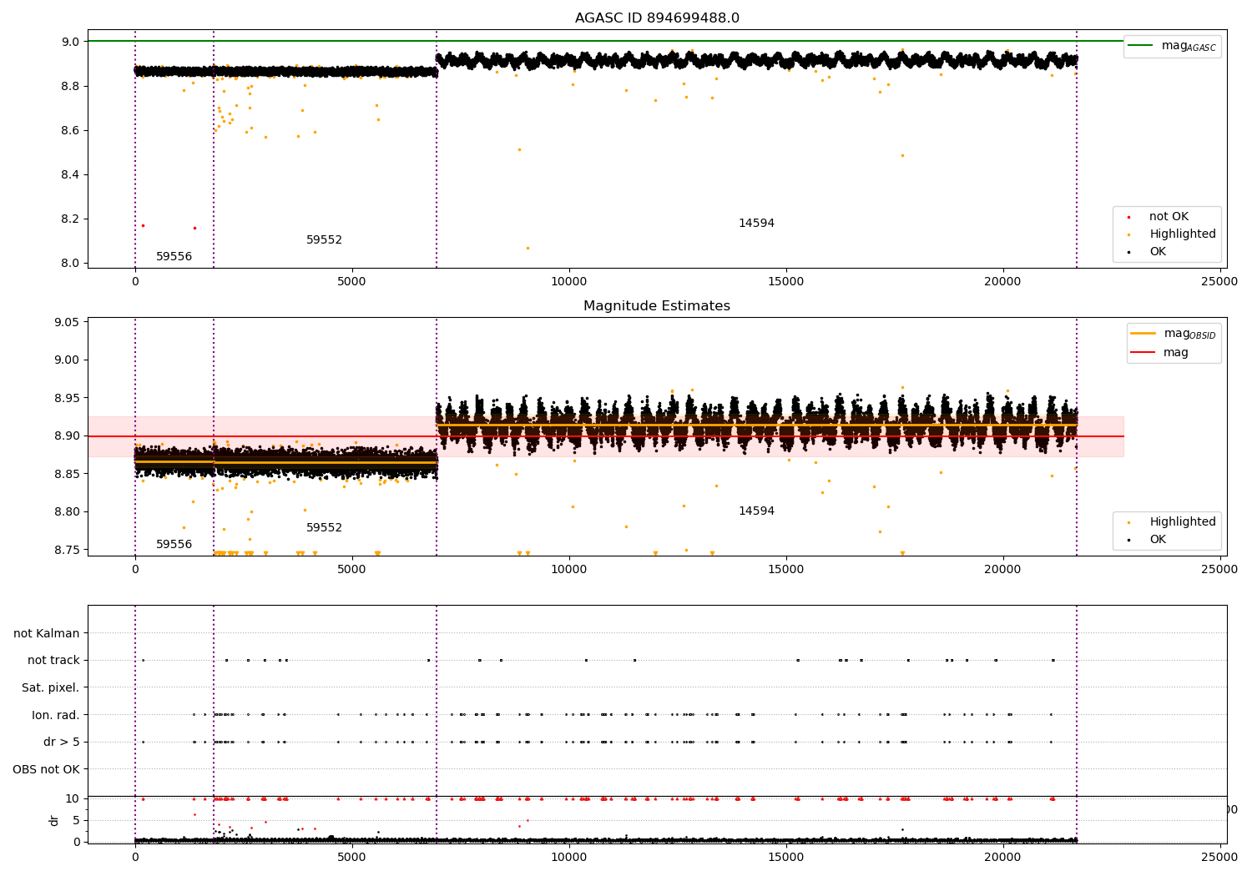Click the 14594 observation label in top plot
This screenshot has height=876, width=1252.
pyautogui.click(x=756, y=224)
